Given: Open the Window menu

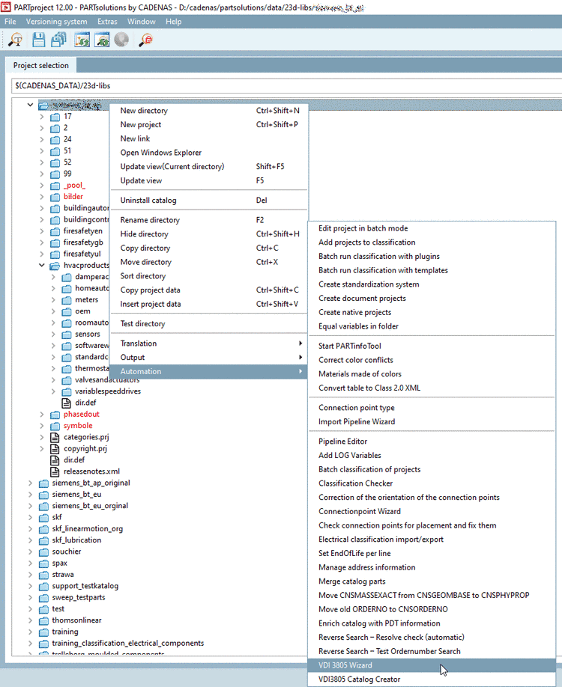Looking at the screenshot, I should 142,22.
